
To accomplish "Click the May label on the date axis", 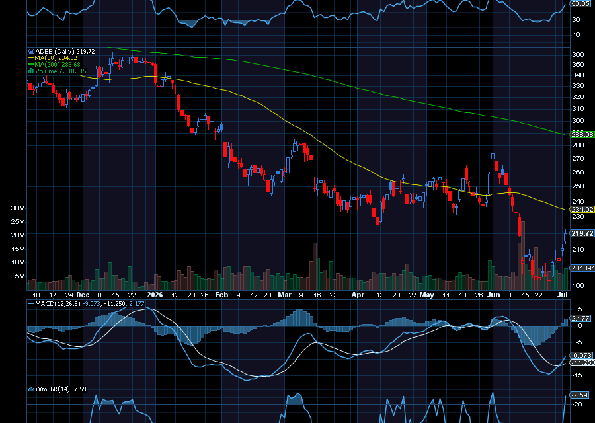I will 427,295.
